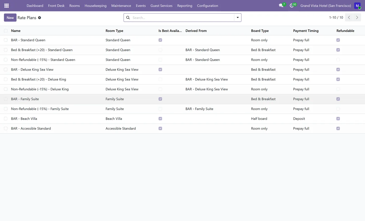Focus the Search input field
This screenshot has width=365, height=221.
[182, 18]
